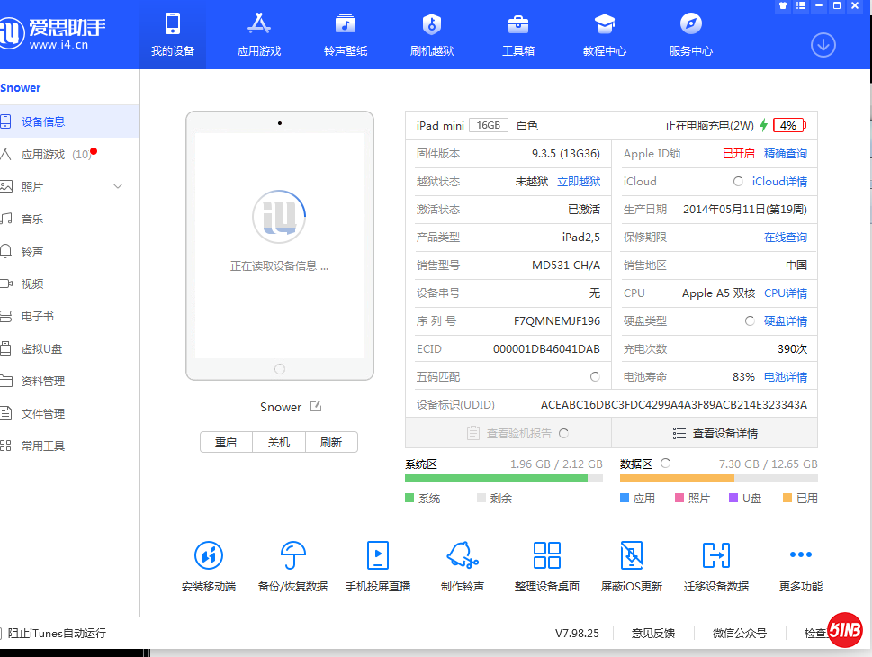
Task: Select 应用游戏 (10) in the sidebar
Action: click(56, 154)
